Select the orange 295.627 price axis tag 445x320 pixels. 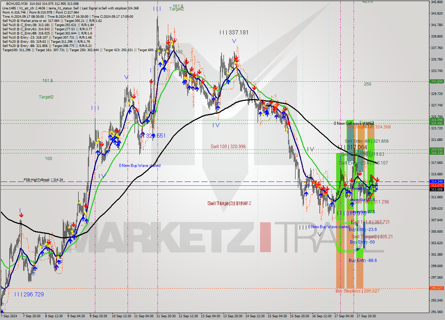click(x=437, y=288)
